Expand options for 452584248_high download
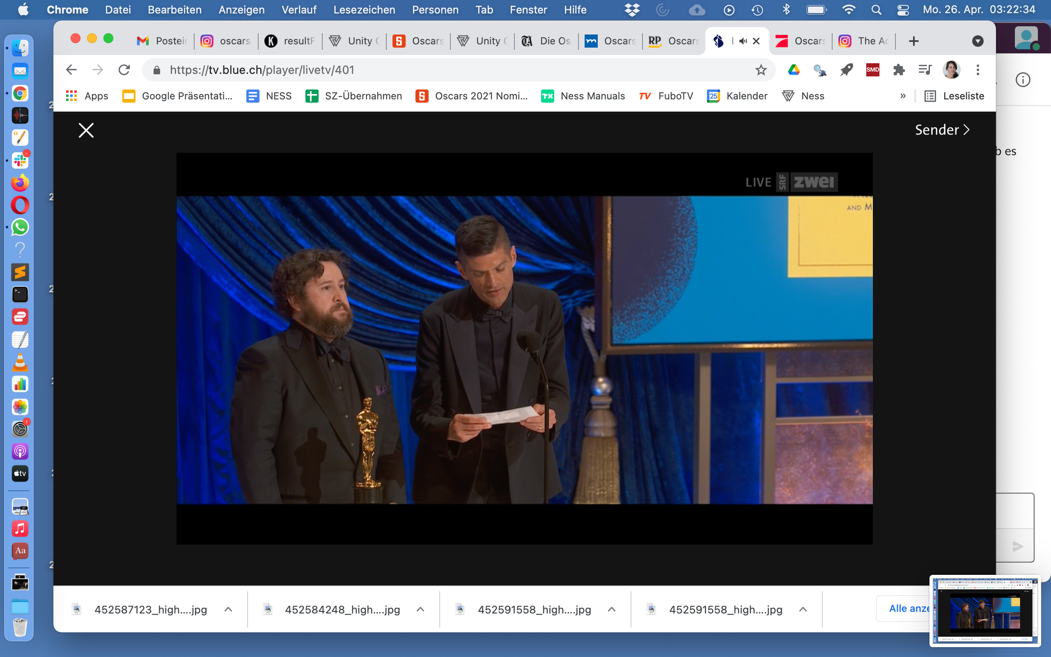The width and height of the screenshot is (1051, 657). tap(420, 609)
